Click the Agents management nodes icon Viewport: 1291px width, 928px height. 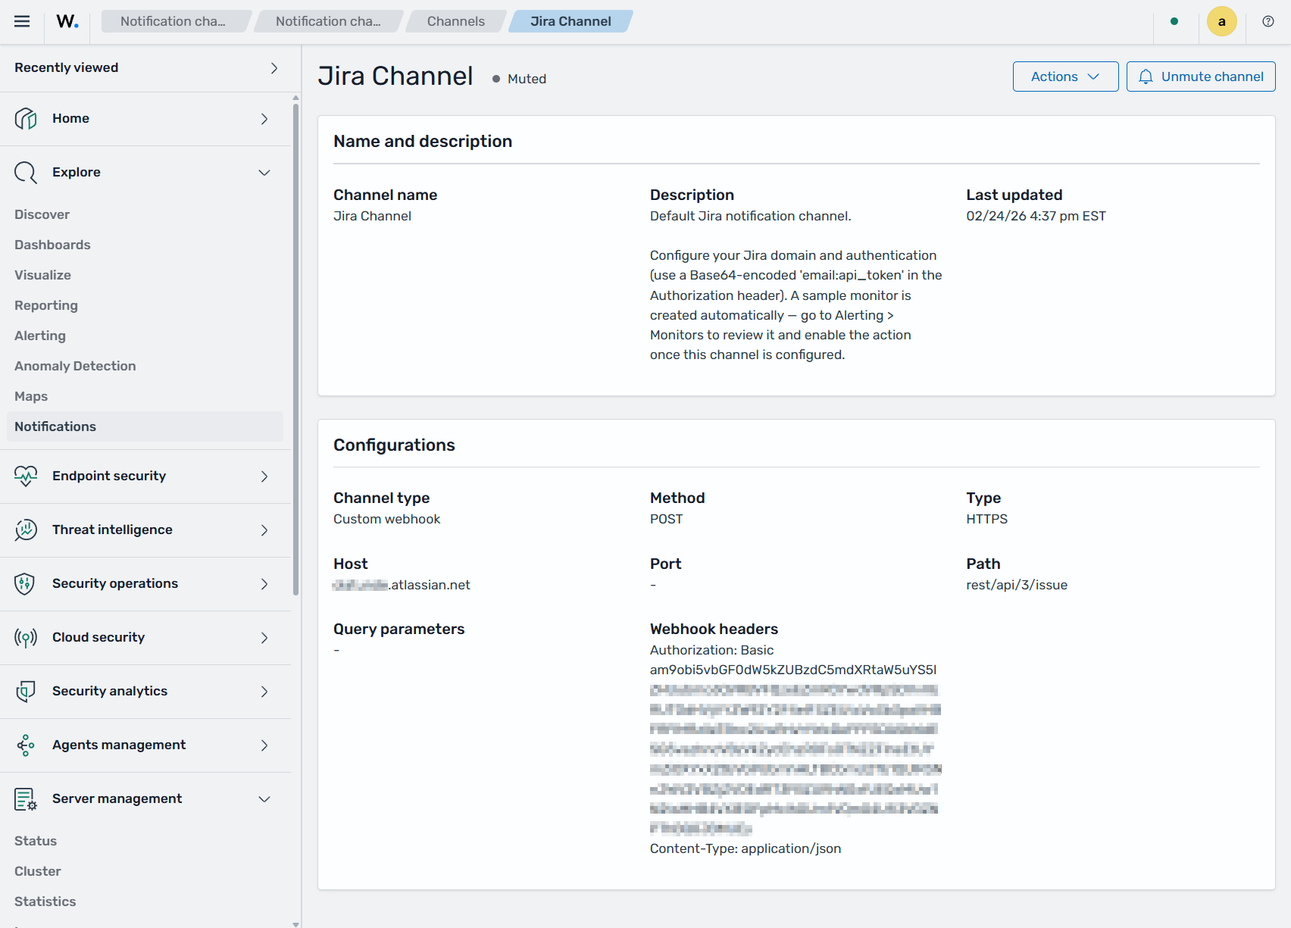26,745
